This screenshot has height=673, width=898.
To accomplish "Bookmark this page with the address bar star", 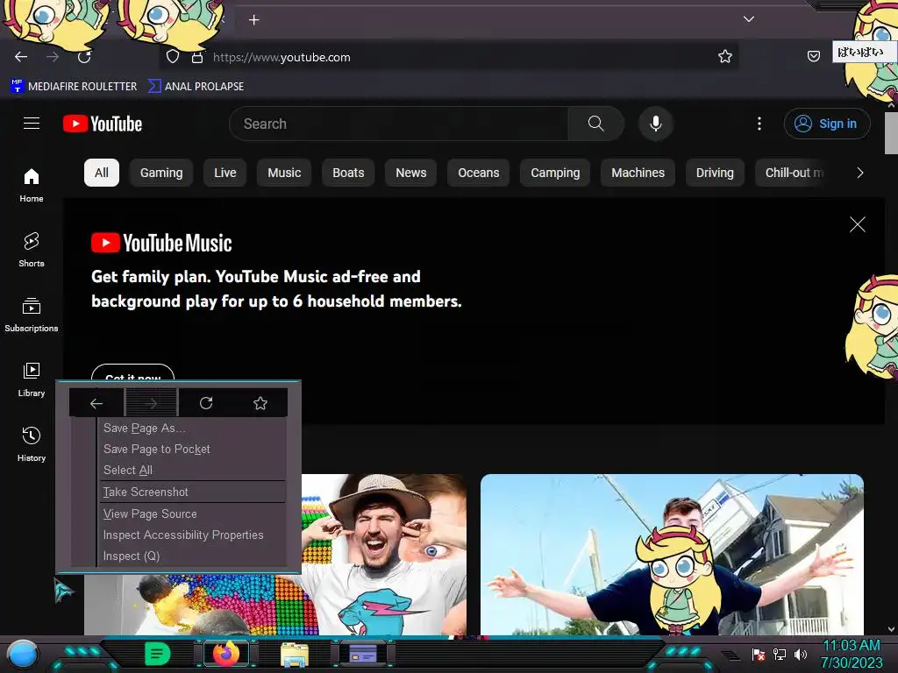I will pyautogui.click(x=725, y=56).
